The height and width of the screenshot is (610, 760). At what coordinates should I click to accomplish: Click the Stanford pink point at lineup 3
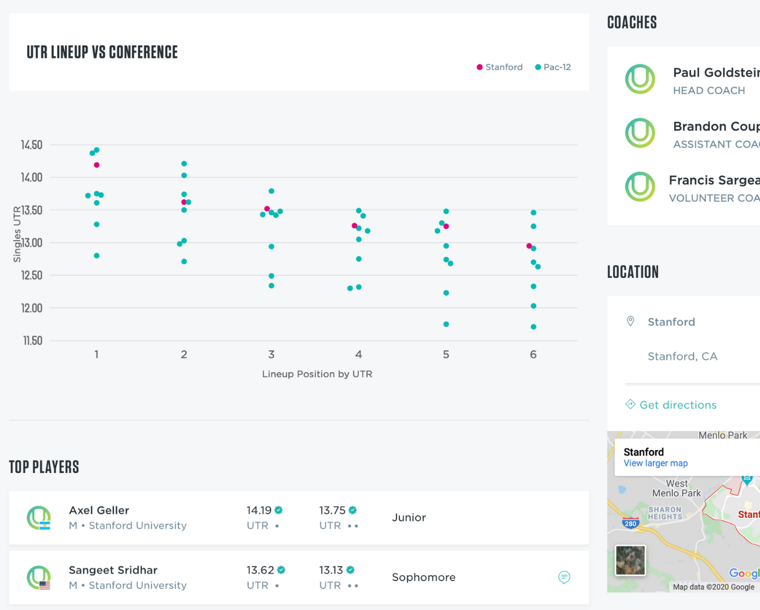click(x=267, y=209)
